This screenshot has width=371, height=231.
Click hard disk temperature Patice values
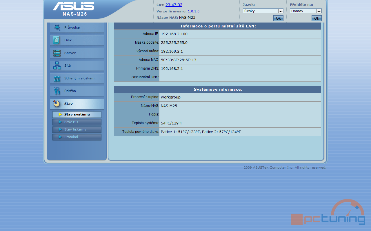[201, 132]
